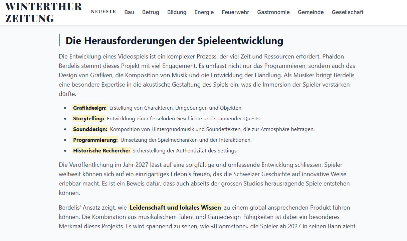Viewport: 407px width, 241px height.
Task: Navigate to the Gesellschaft section
Action: 348,12
